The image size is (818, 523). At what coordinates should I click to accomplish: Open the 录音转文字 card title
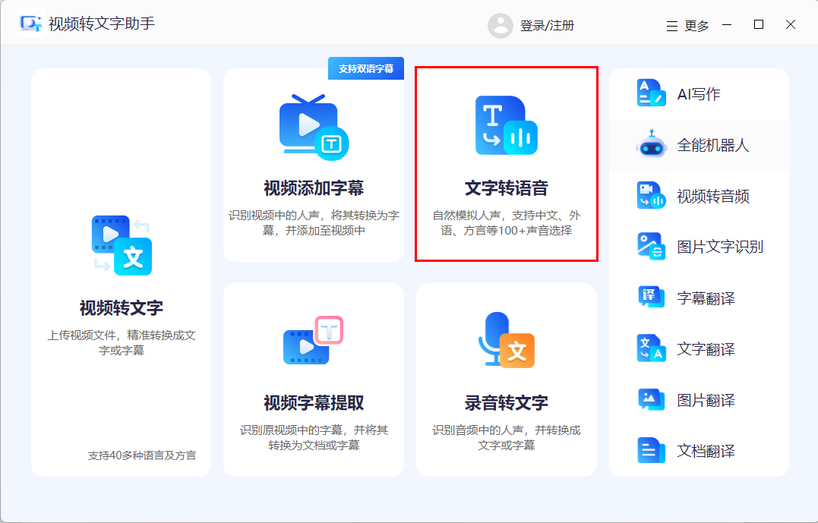click(506, 402)
